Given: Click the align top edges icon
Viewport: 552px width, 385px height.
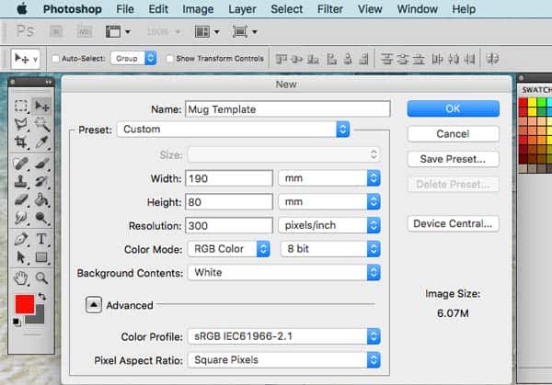Looking at the screenshot, I should (x=282, y=59).
